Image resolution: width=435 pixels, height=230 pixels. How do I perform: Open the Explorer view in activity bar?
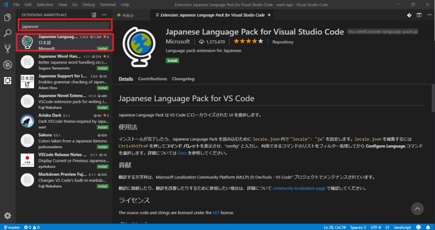point(8,18)
